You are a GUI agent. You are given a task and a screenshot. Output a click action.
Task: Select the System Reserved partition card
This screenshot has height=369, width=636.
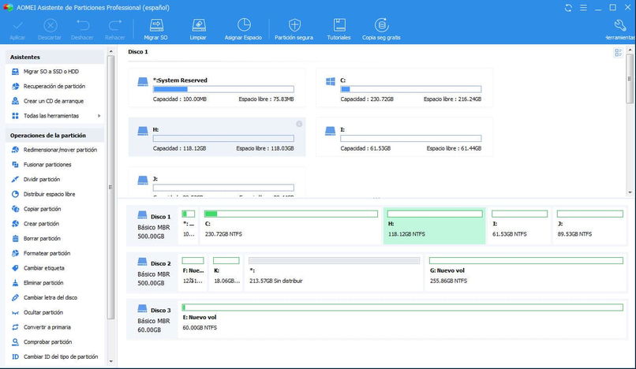click(x=216, y=88)
